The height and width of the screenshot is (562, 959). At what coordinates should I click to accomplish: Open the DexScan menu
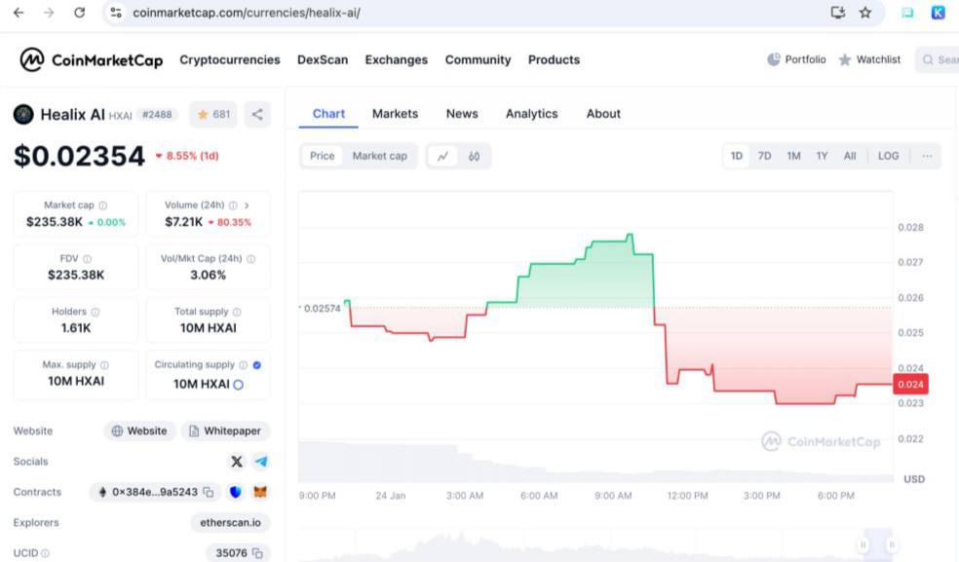pyautogui.click(x=323, y=60)
